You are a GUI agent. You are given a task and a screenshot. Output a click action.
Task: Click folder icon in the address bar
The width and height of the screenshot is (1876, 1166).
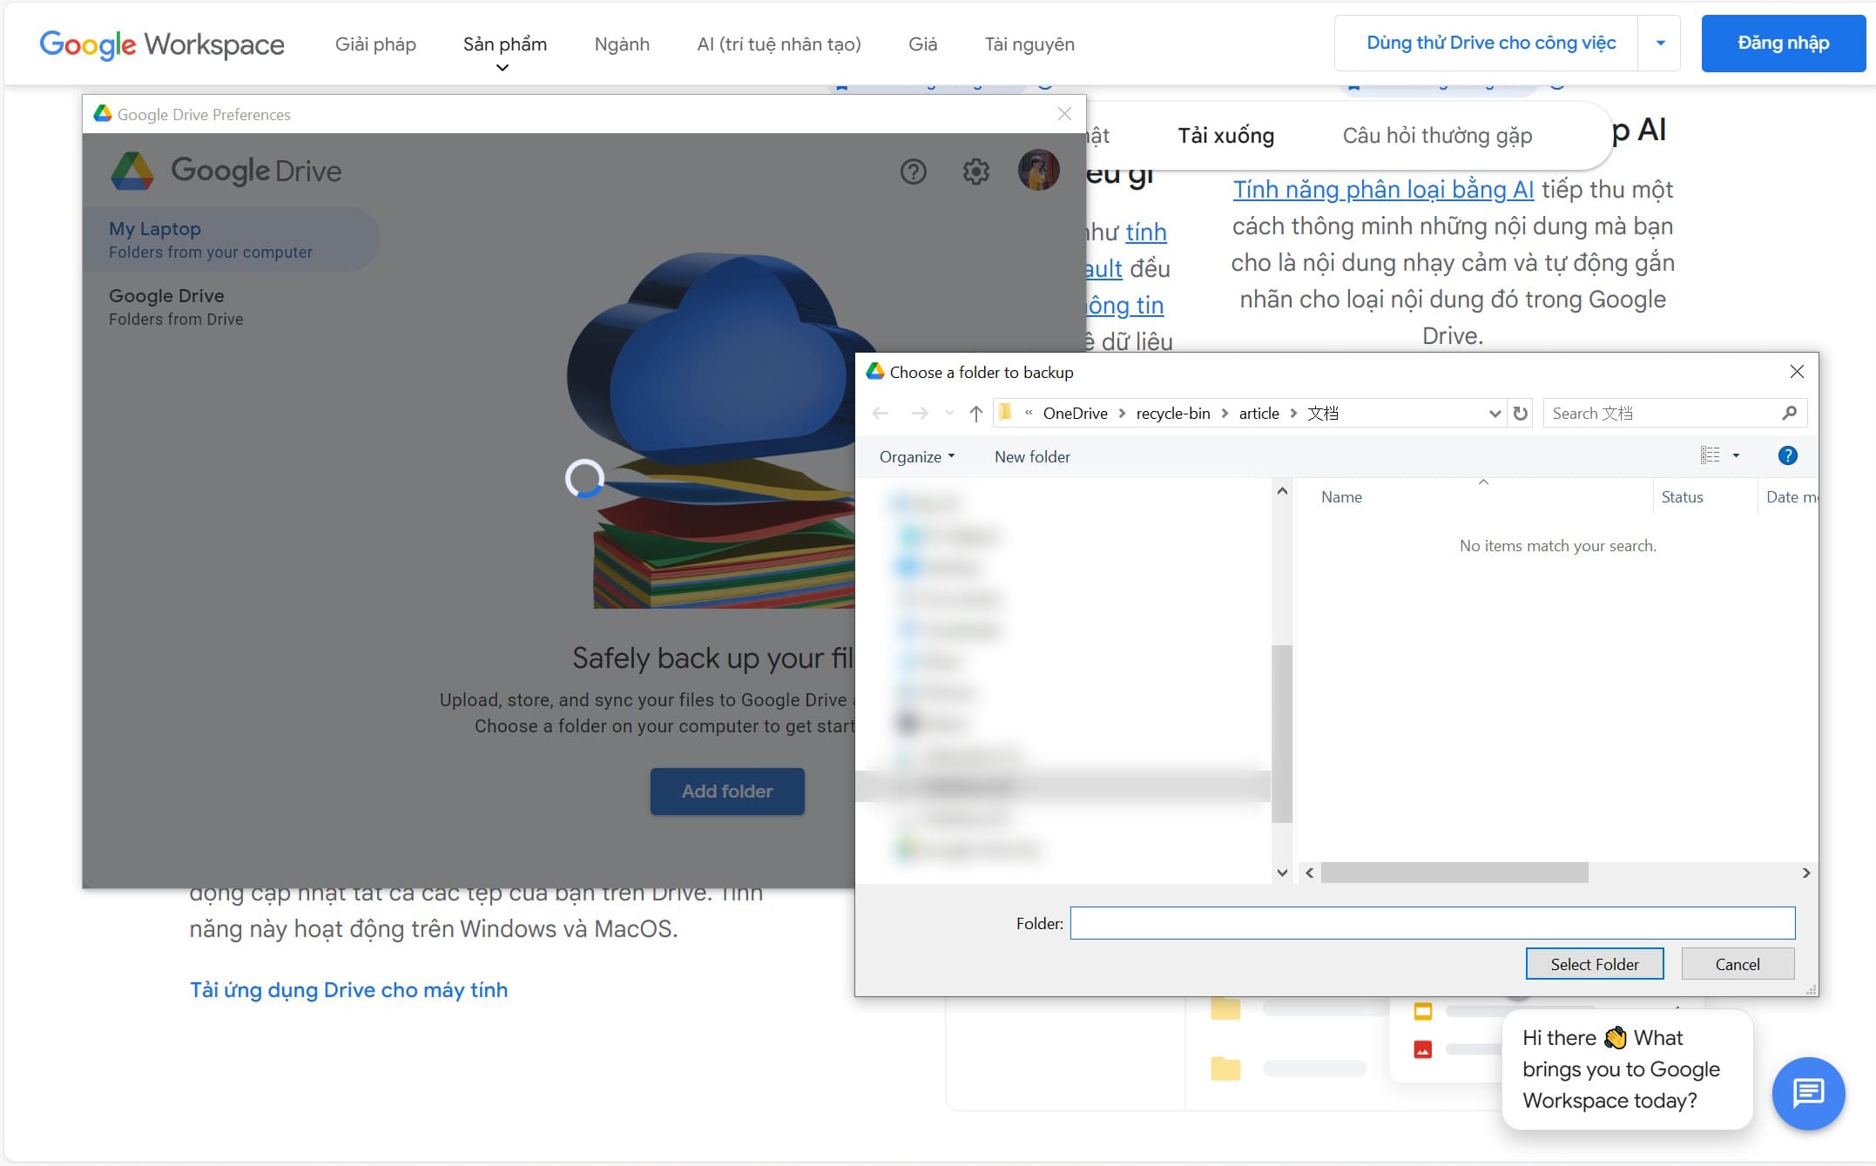click(x=1005, y=413)
